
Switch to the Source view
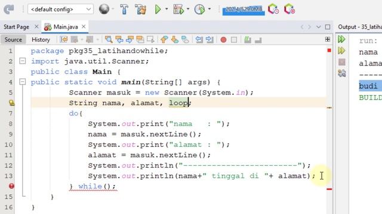[13, 40]
